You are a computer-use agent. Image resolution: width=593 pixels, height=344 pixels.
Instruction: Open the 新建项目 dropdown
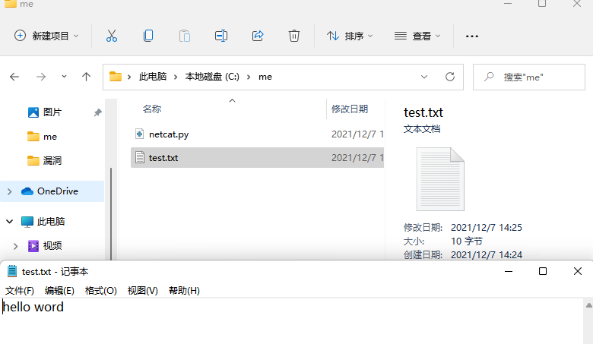click(47, 36)
